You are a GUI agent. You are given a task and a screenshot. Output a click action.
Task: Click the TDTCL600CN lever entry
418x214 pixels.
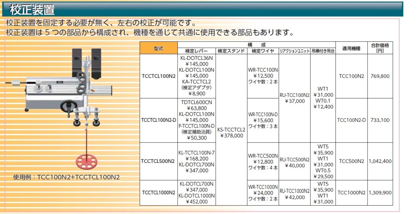pyautogui.click(x=196, y=102)
